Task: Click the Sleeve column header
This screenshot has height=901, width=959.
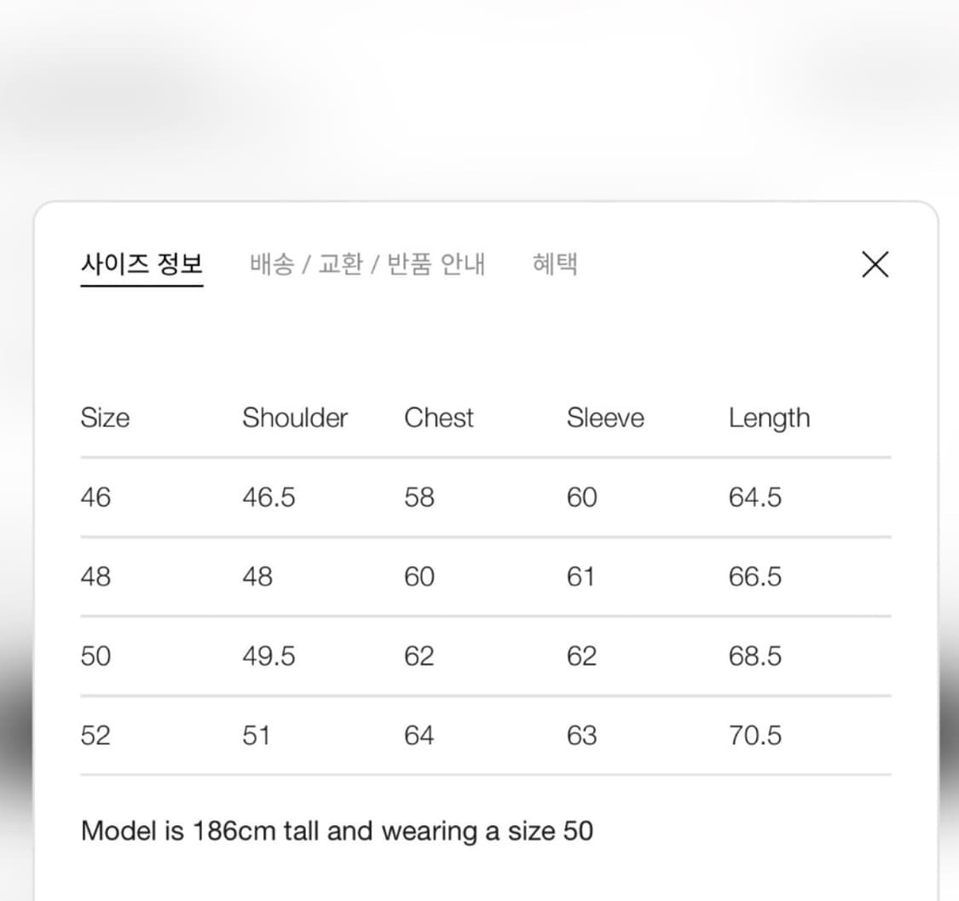Action: [x=605, y=418]
